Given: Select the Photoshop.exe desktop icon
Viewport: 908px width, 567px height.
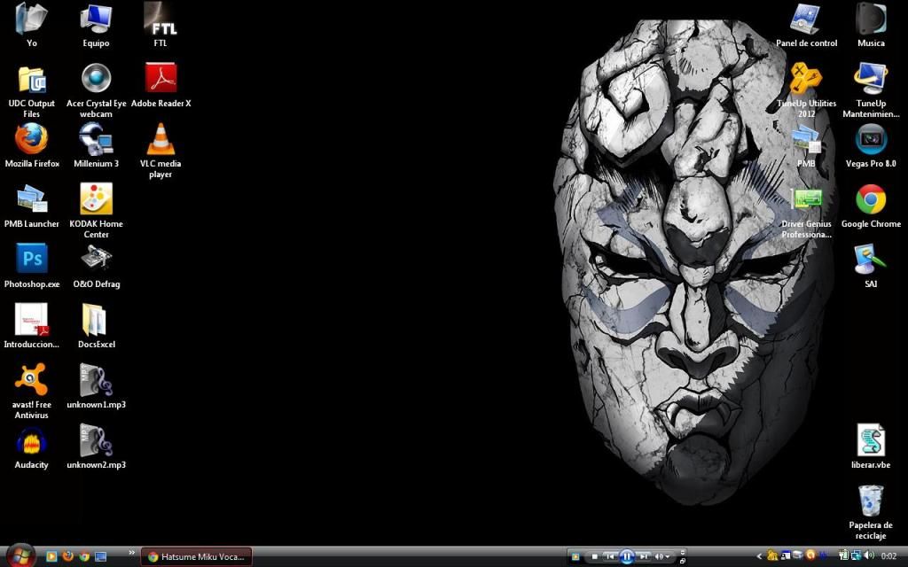Looking at the screenshot, I should [x=32, y=266].
